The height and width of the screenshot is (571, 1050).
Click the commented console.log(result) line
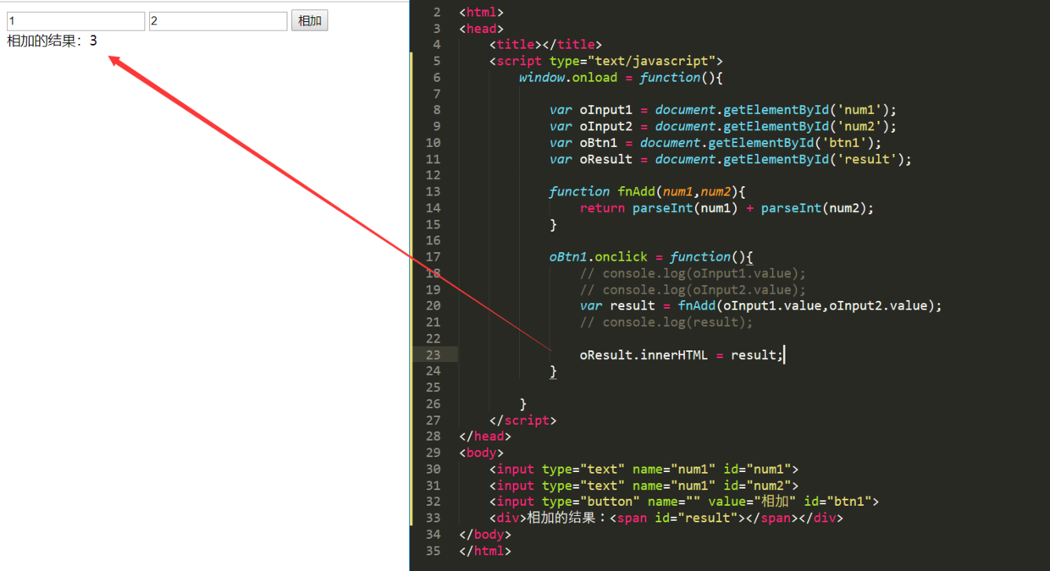tap(666, 322)
